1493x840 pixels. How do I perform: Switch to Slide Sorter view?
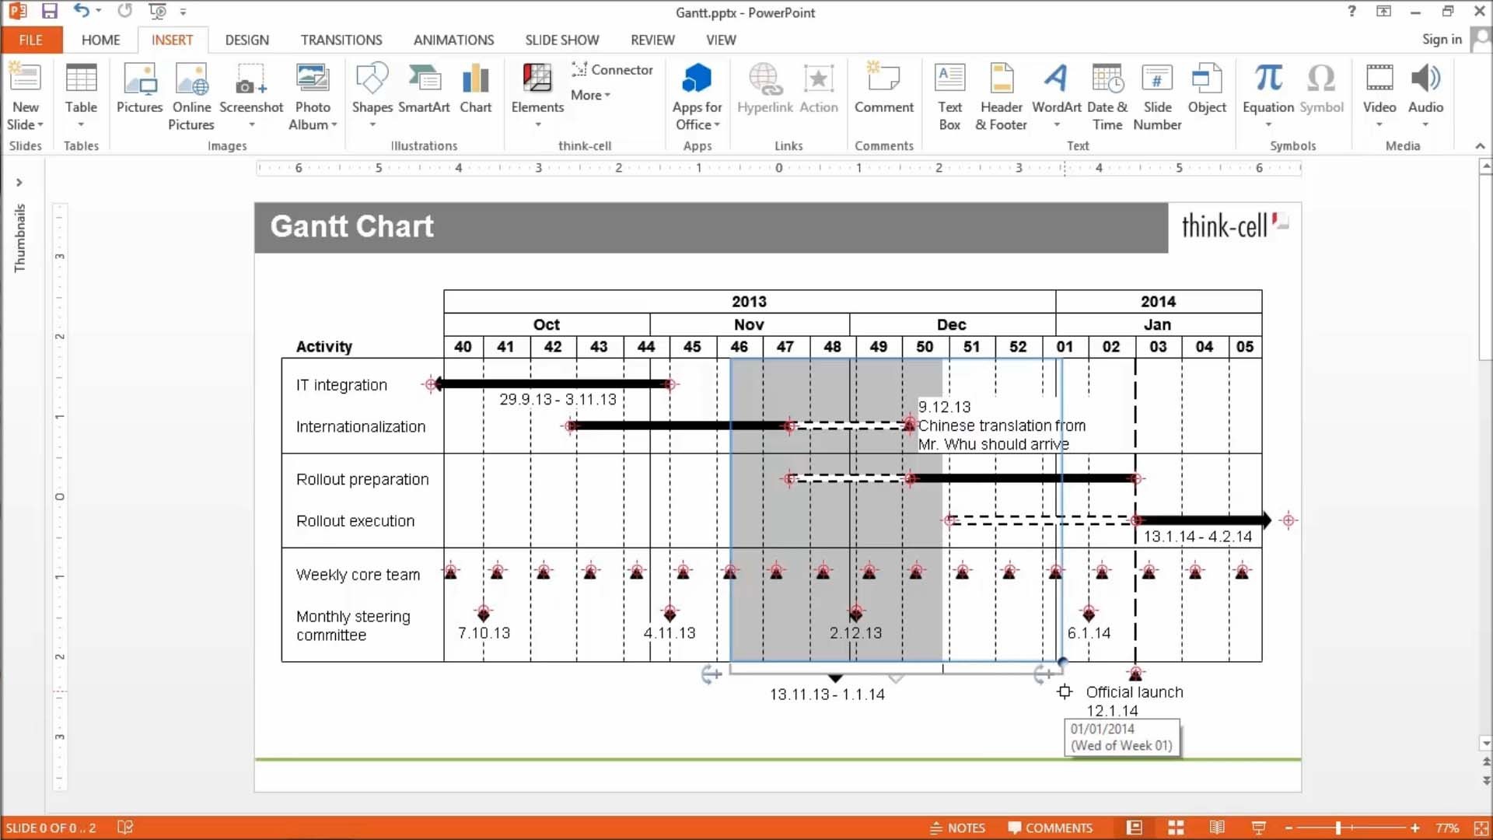coord(1176,828)
